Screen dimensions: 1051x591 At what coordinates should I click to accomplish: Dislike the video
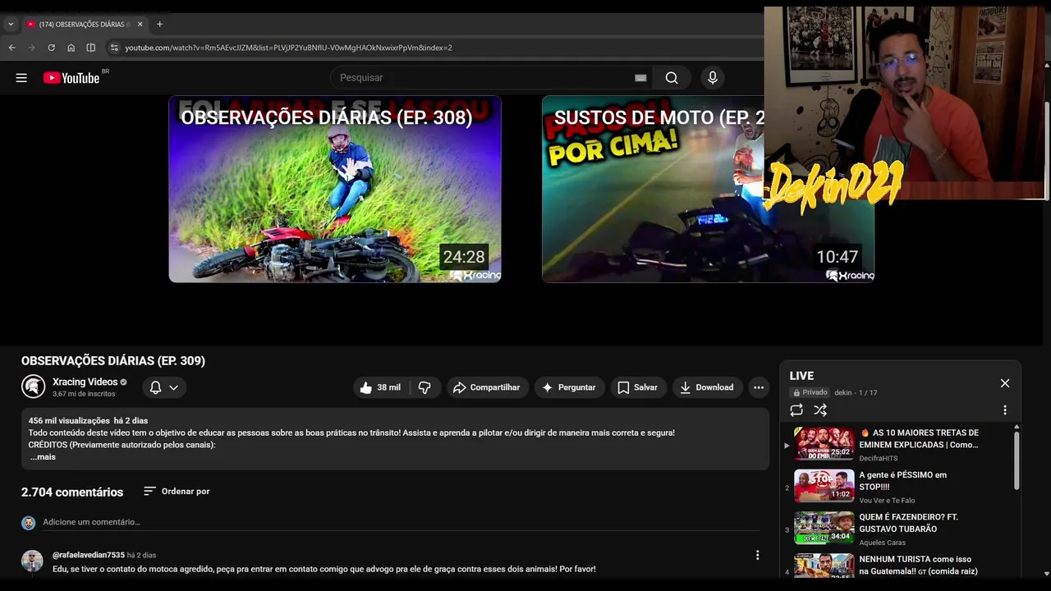(x=425, y=387)
